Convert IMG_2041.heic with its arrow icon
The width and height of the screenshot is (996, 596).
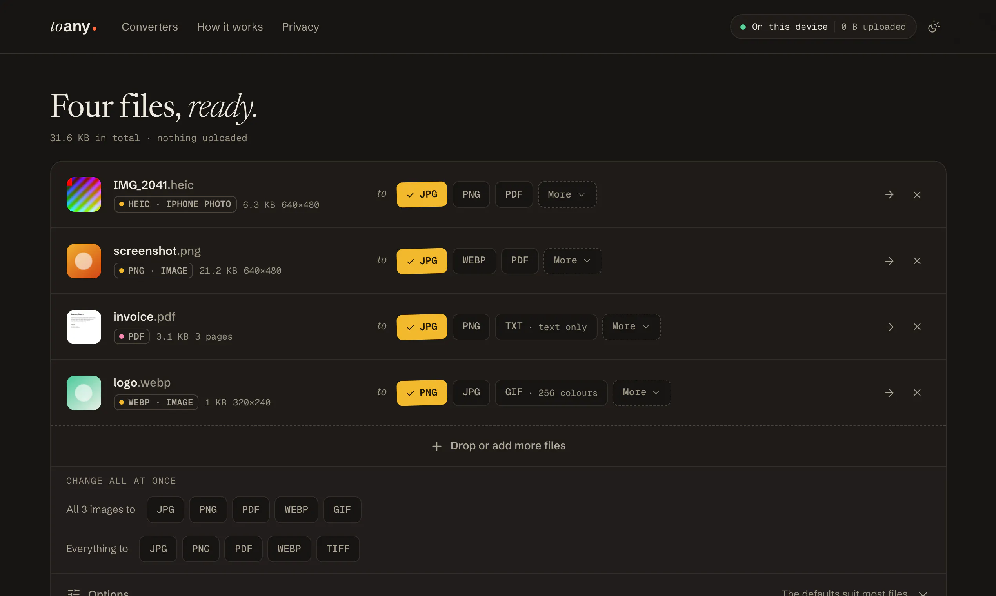pos(889,195)
